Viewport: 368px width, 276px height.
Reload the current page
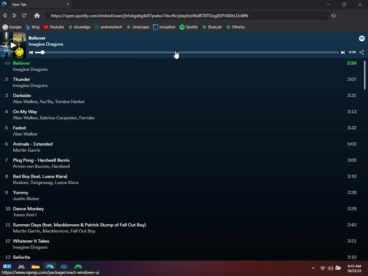[x=24, y=15]
